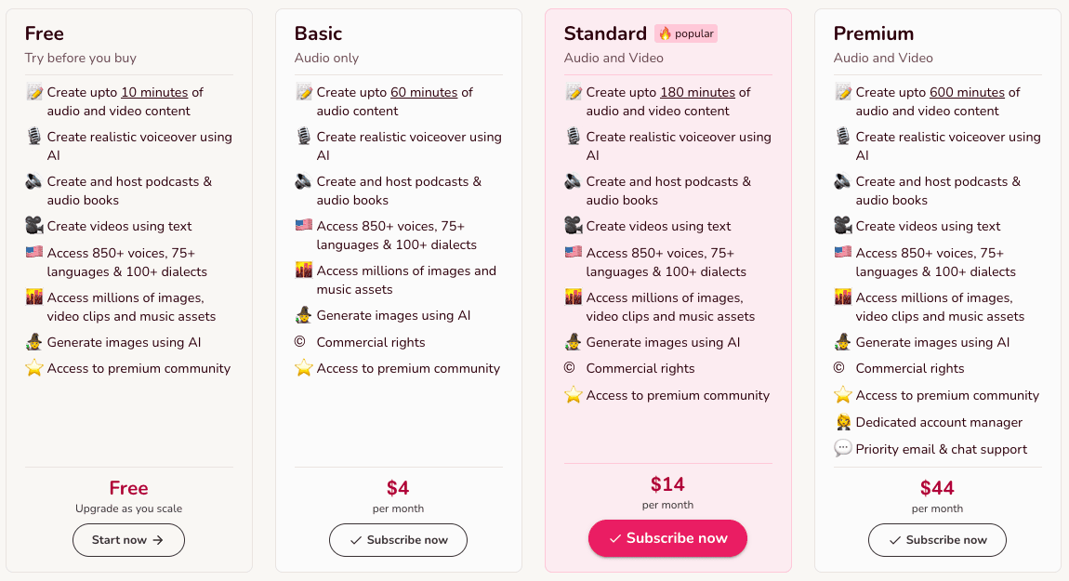Click the memo pencil icon in Premium plan
1069x581 pixels.
pos(843,91)
